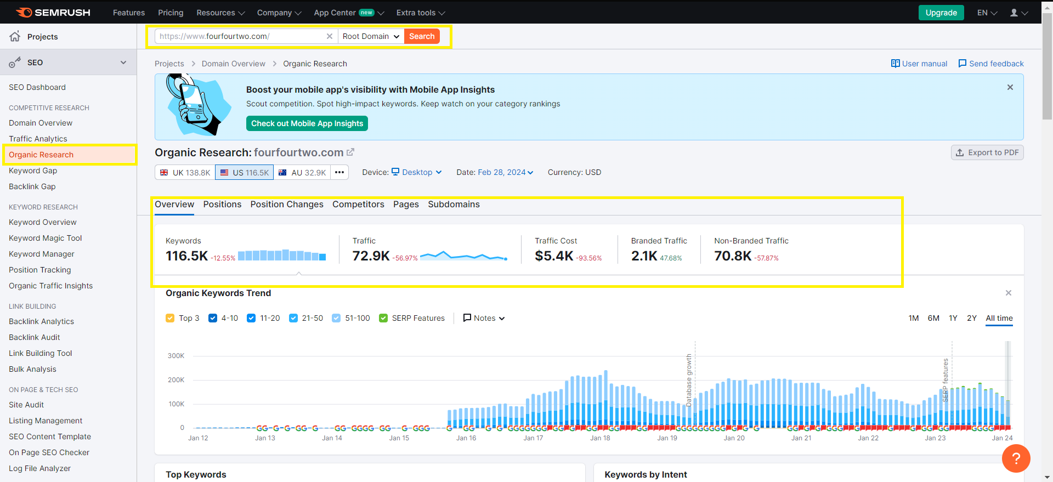
Task: Expand the App Center menu
Action: (x=349, y=13)
